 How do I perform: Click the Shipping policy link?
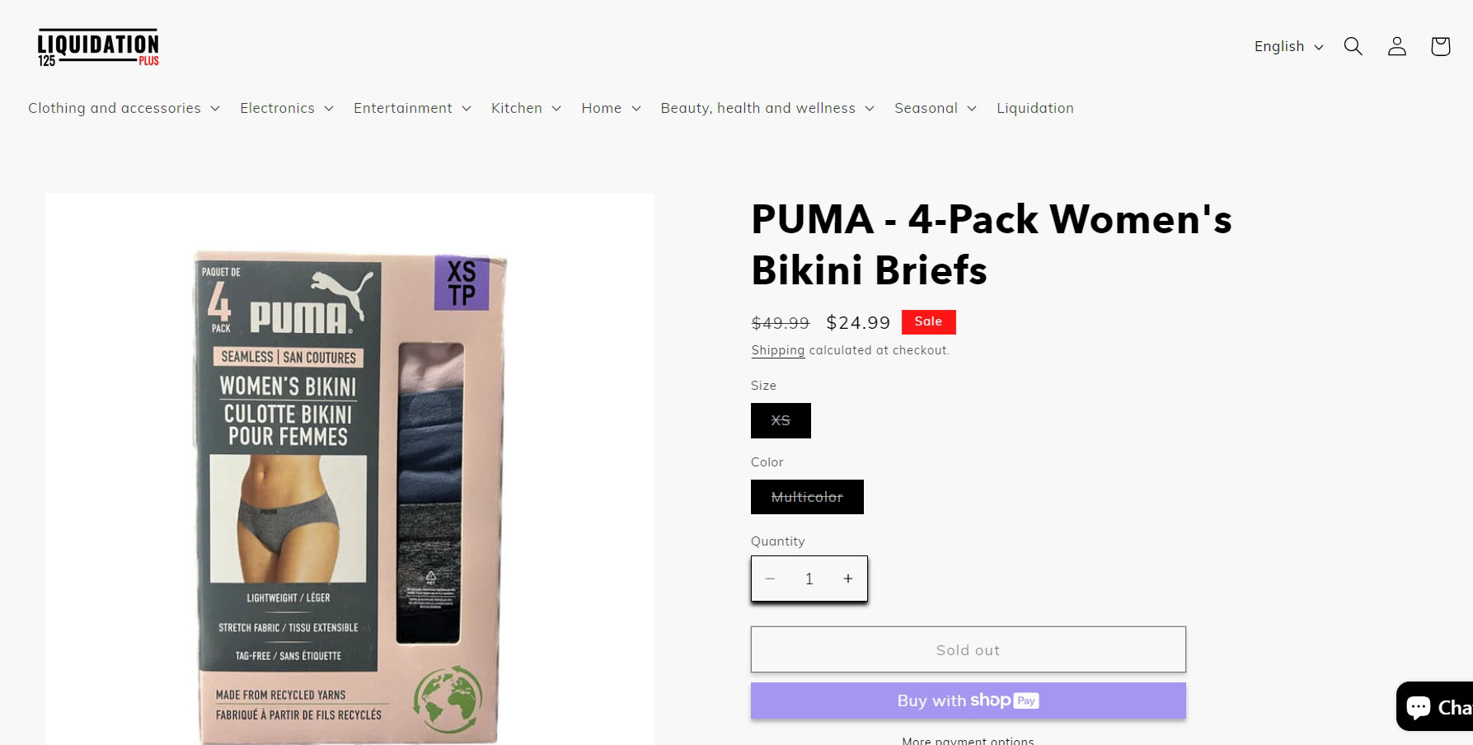coord(777,350)
